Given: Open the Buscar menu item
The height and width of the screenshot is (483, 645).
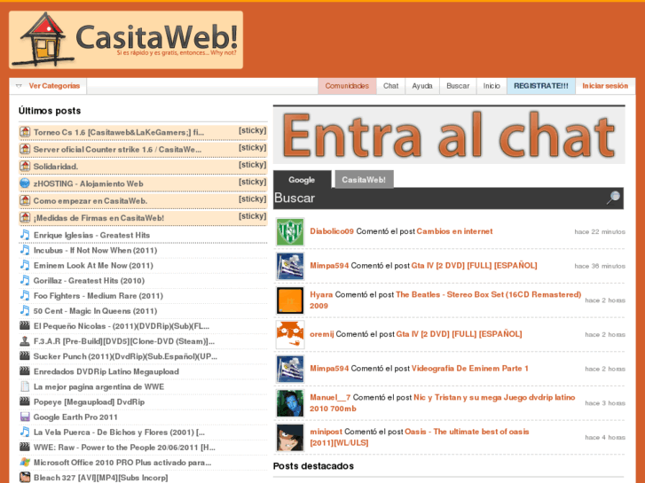Looking at the screenshot, I should (458, 86).
